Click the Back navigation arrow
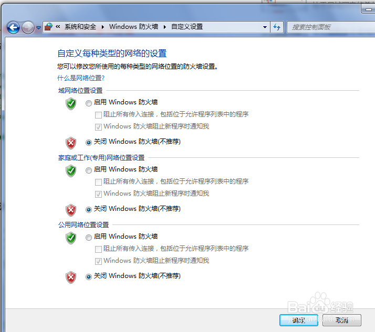The height and width of the screenshot is (332, 375). coord(14,27)
